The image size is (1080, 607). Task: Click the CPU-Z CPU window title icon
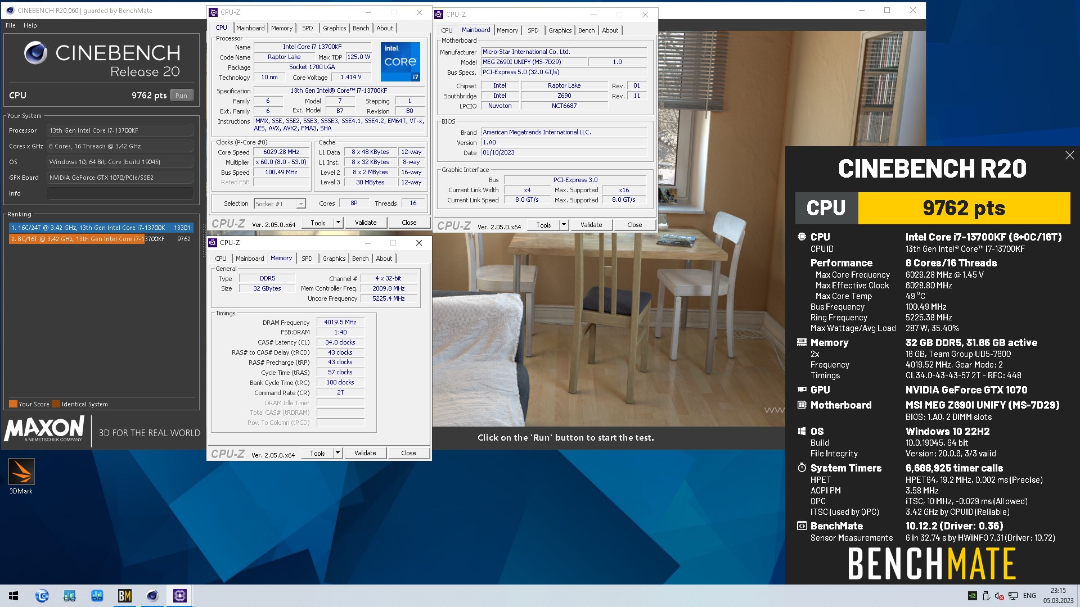tap(214, 12)
